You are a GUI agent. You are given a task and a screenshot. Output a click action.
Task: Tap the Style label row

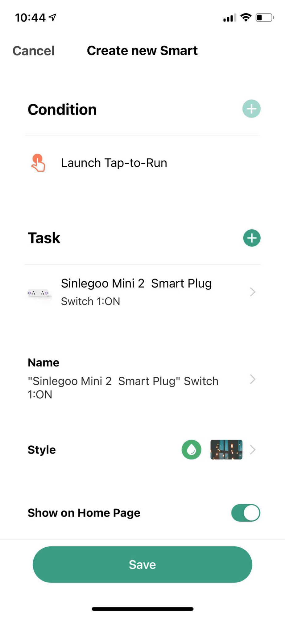pos(142,450)
